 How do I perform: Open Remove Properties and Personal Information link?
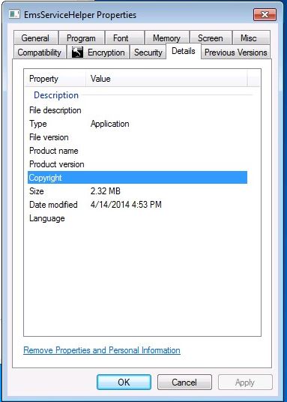click(x=102, y=350)
